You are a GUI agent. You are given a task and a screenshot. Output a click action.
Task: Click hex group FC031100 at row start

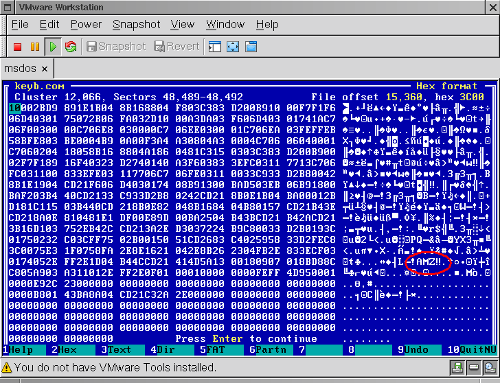(x=33, y=174)
